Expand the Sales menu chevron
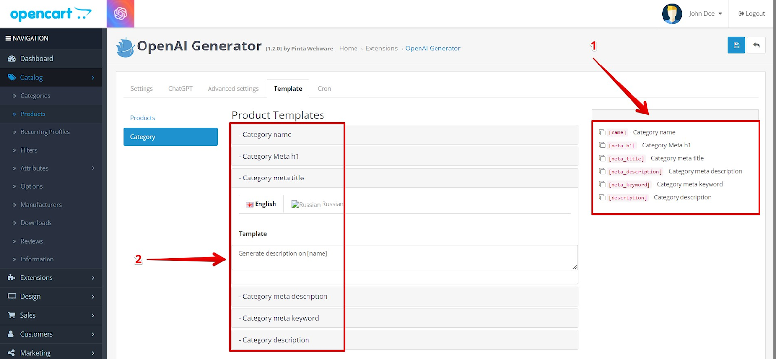This screenshot has height=359, width=776. pos(93,315)
